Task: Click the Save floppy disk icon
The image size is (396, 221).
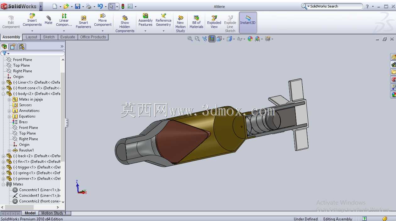Action: point(77,6)
